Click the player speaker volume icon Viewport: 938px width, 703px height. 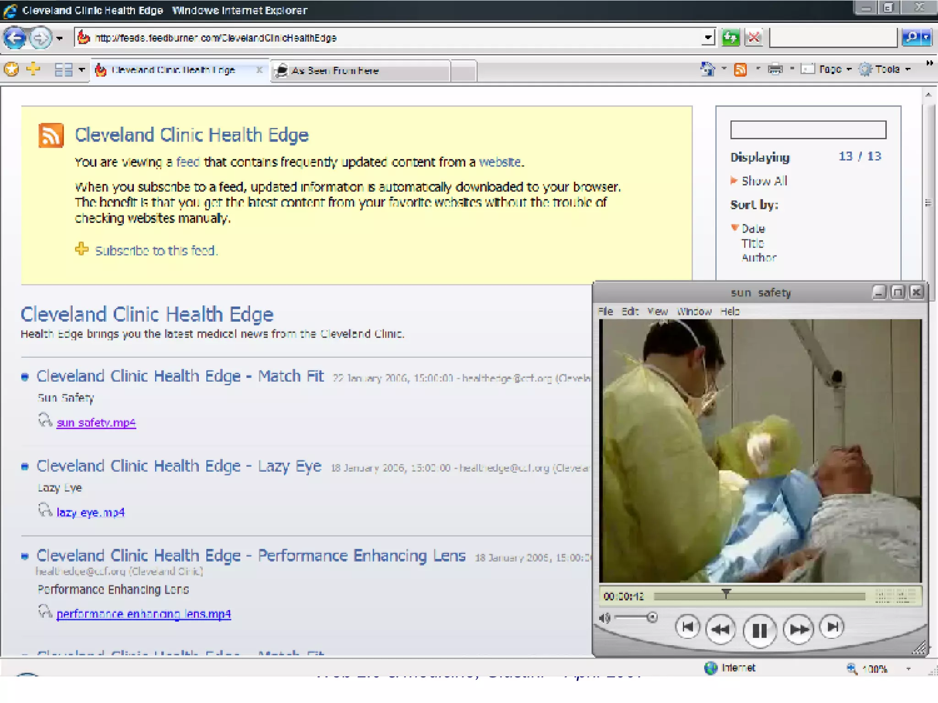click(605, 618)
